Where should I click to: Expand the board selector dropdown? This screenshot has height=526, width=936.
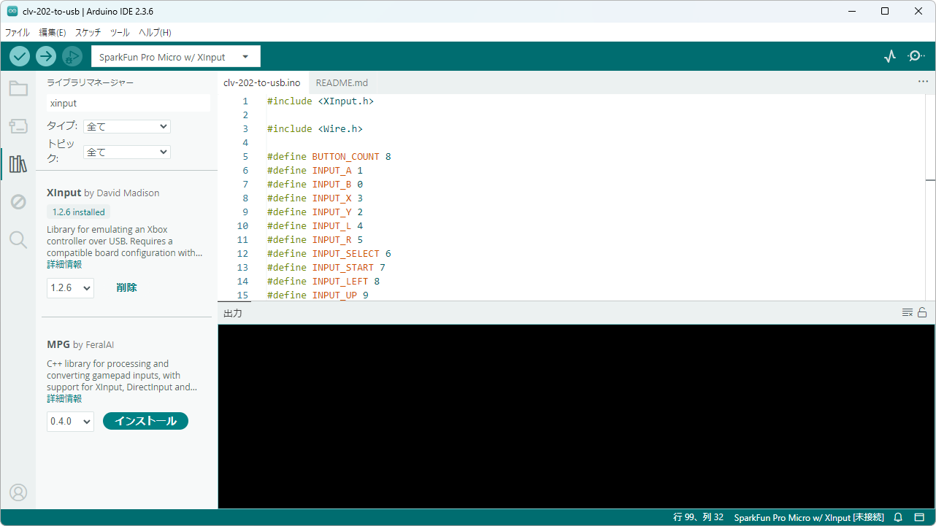pos(175,57)
